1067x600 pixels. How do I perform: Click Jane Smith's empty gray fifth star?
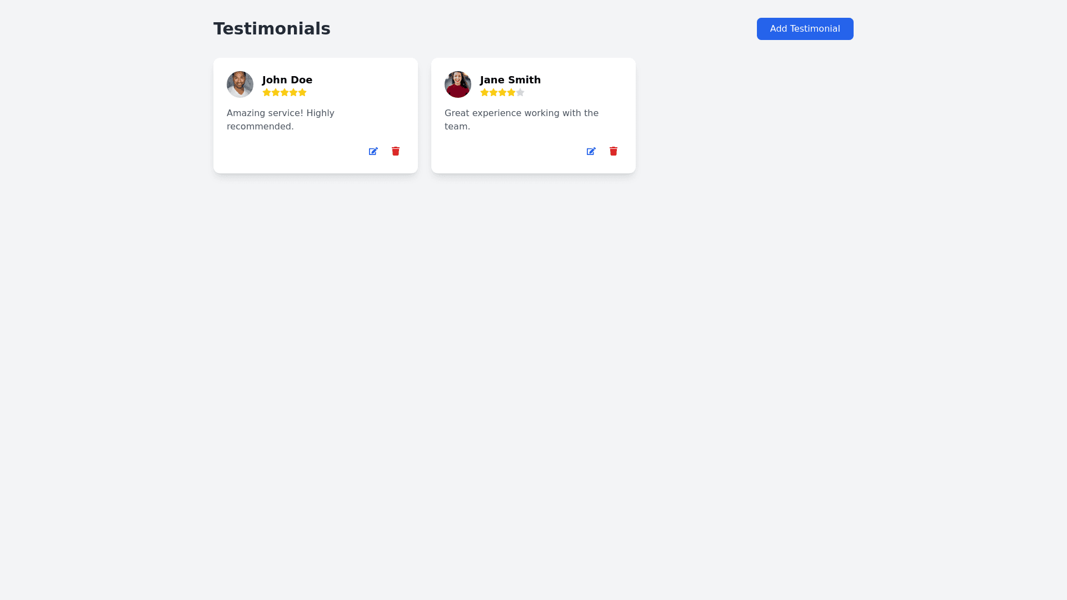point(520,93)
